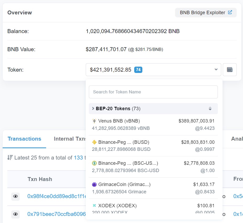This screenshot has height=223, width=243.
Task: Collapse the BEP-20 Tokens section
Action: point(93,108)
